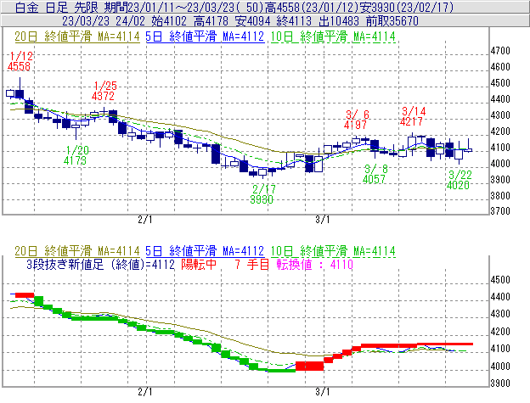Select the 20日 終値平滑 legend in the lower chart
The image size is (530, 403).
pyautogui.click(x=77, y=251)
